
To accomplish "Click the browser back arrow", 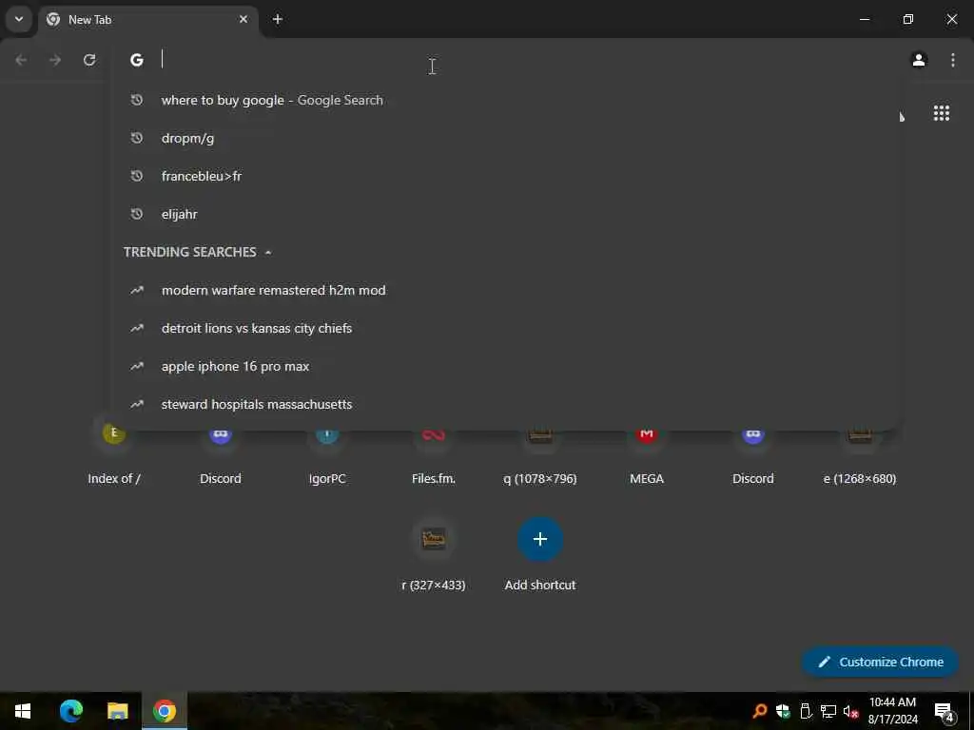I will click(21, 60).
